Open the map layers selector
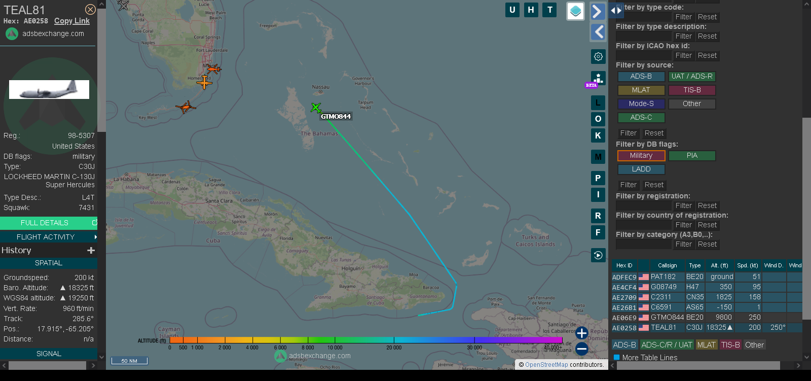Viewport: 811px width, 381px height. [x=575, y=11]
